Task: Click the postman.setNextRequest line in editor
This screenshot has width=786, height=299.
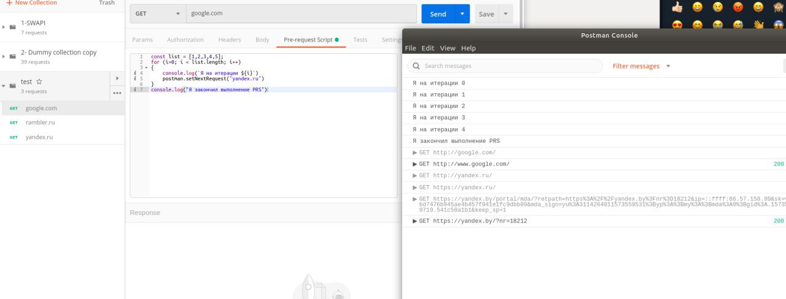Action: (x=213, y=78)
